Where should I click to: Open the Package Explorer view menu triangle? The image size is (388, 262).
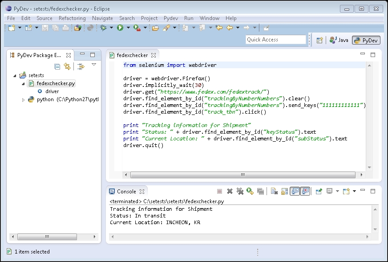pos(94,65)
